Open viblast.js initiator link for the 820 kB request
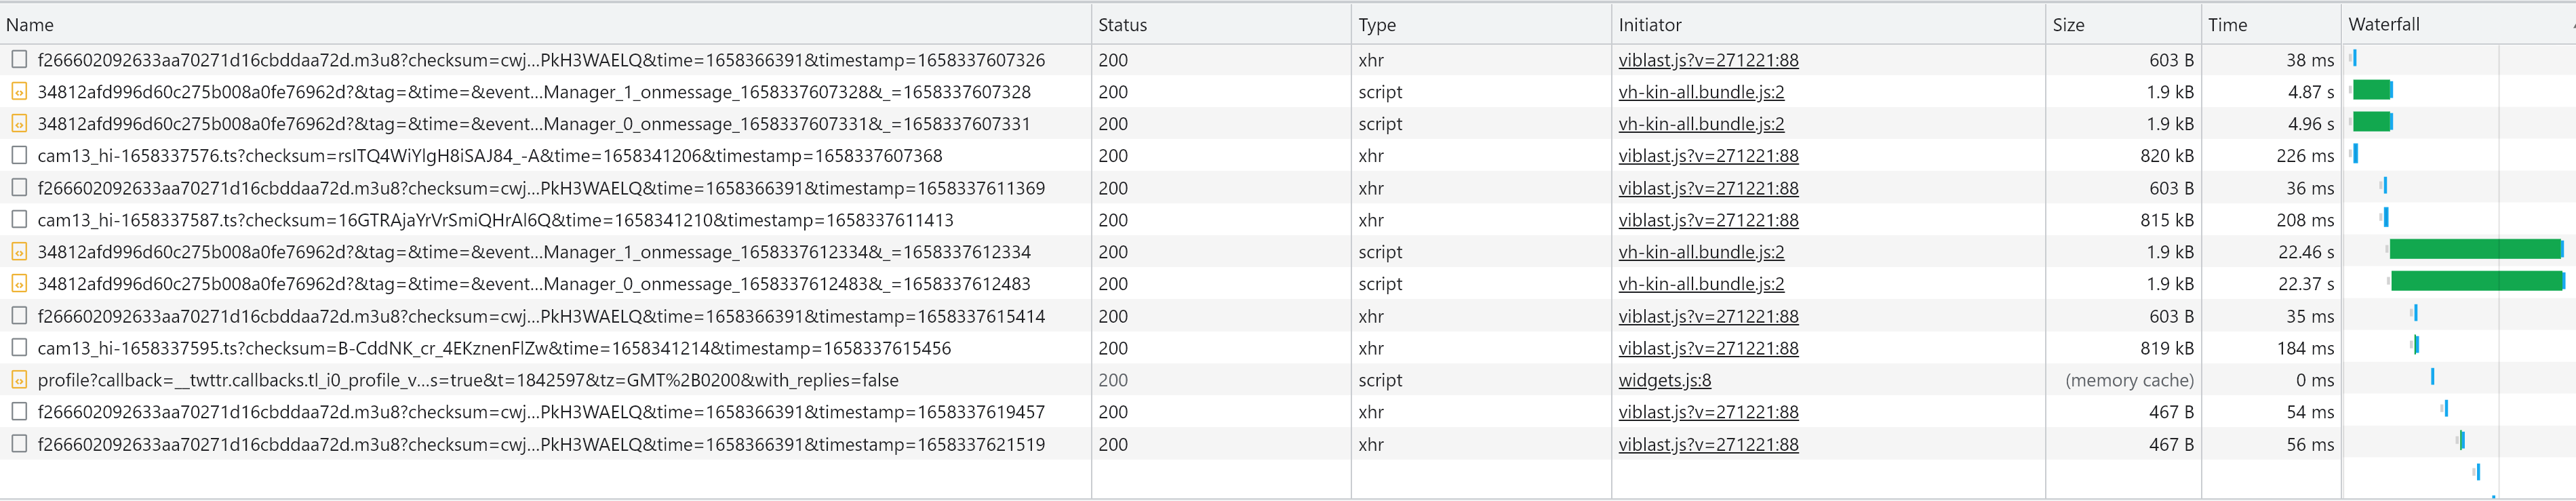 (1708, 156)
